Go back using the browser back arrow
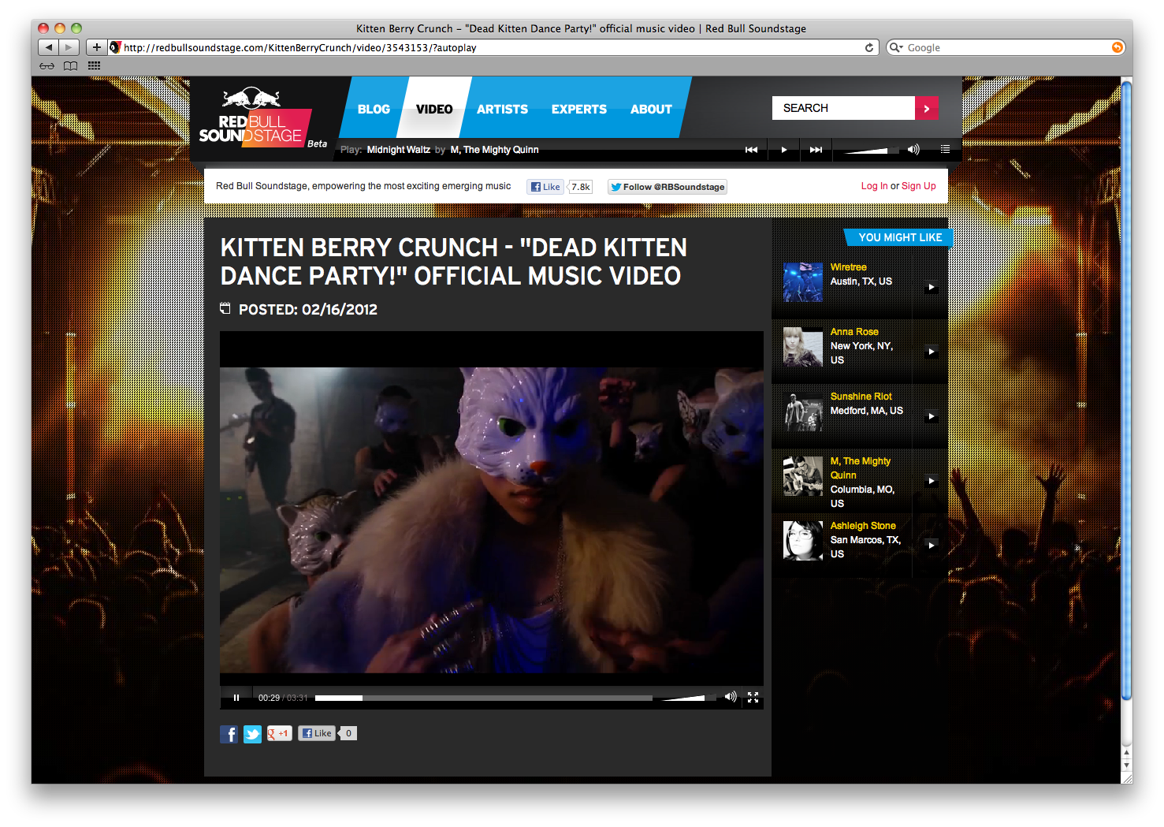The height and width of the screenshot is (827, 1164). pyautogui.click(x=49, y=47)
